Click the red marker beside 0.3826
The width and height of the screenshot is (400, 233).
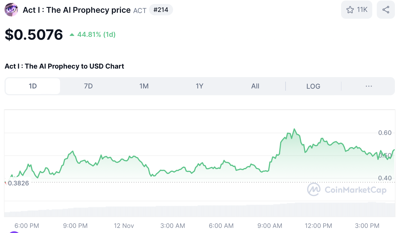click(5, 183)
